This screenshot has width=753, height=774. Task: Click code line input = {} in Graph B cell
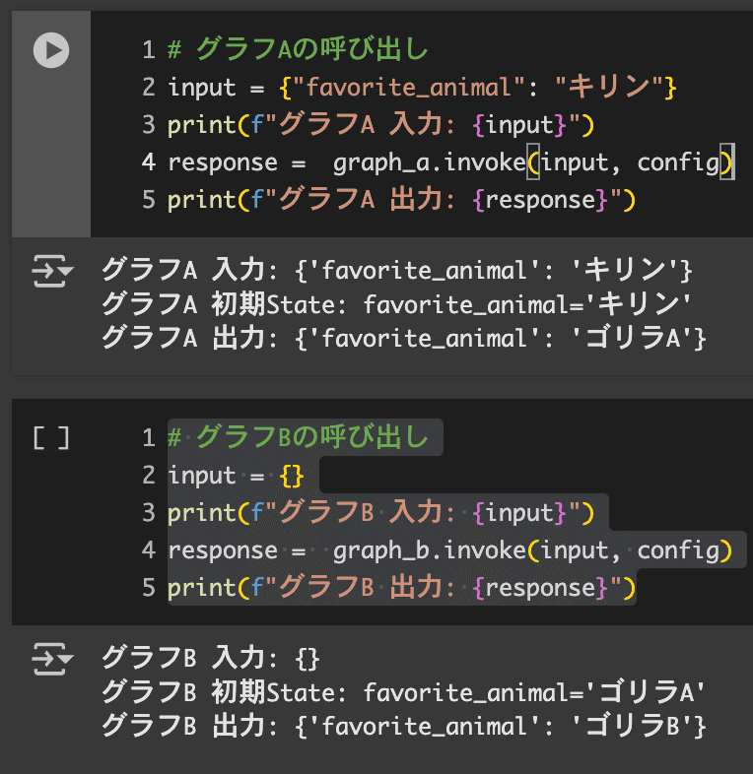click(236, 475)
